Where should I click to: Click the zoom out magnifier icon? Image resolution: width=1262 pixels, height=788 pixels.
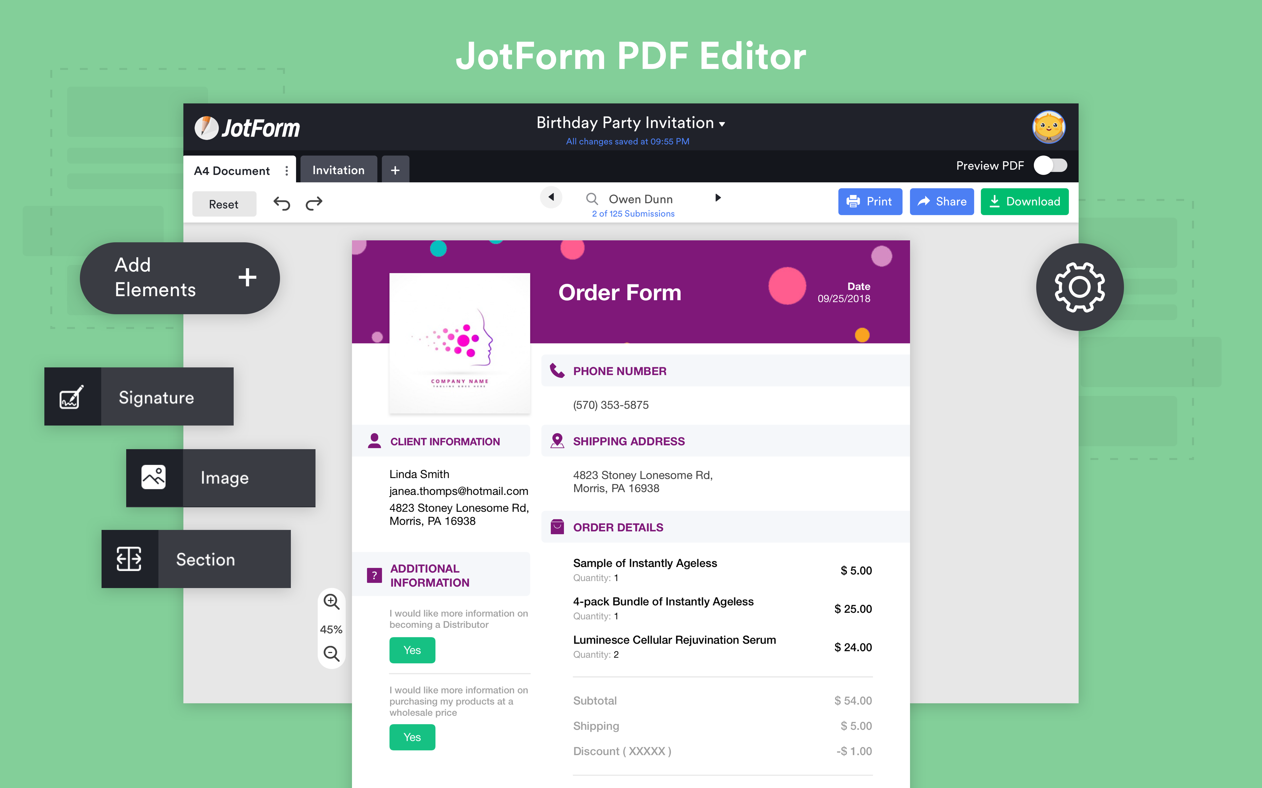point(331,653)
